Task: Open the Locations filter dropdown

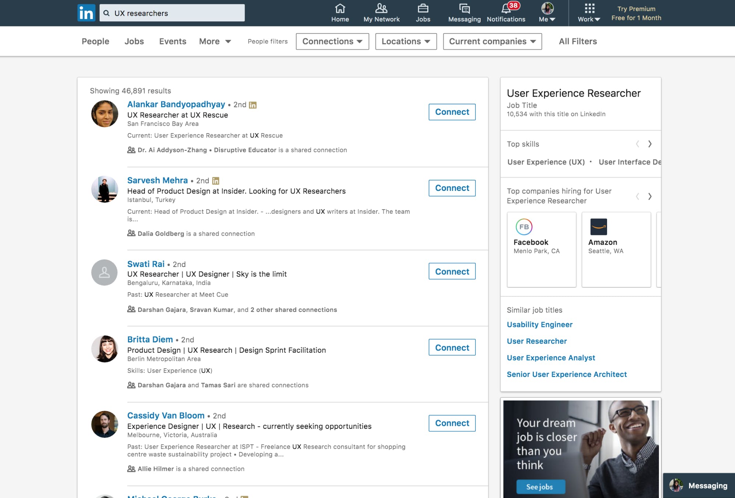Action: pos(406,41)
